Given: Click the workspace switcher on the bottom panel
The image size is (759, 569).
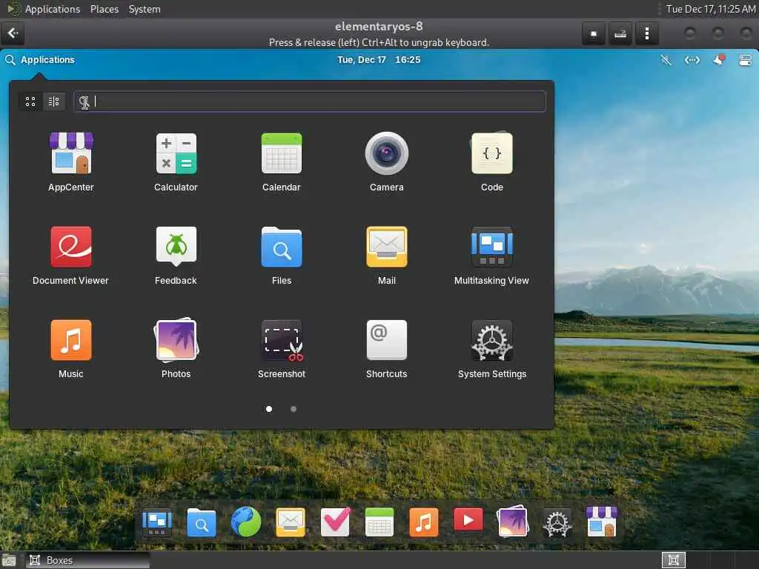Looking at the screenshot, I should coord(673,560).
